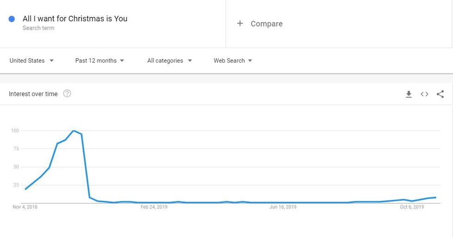This screenshot has height=237, width=453.
Task: Click the 100 value y-axis label
Action: (x=15, y=131)
